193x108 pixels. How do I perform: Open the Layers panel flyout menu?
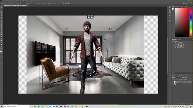192,73
